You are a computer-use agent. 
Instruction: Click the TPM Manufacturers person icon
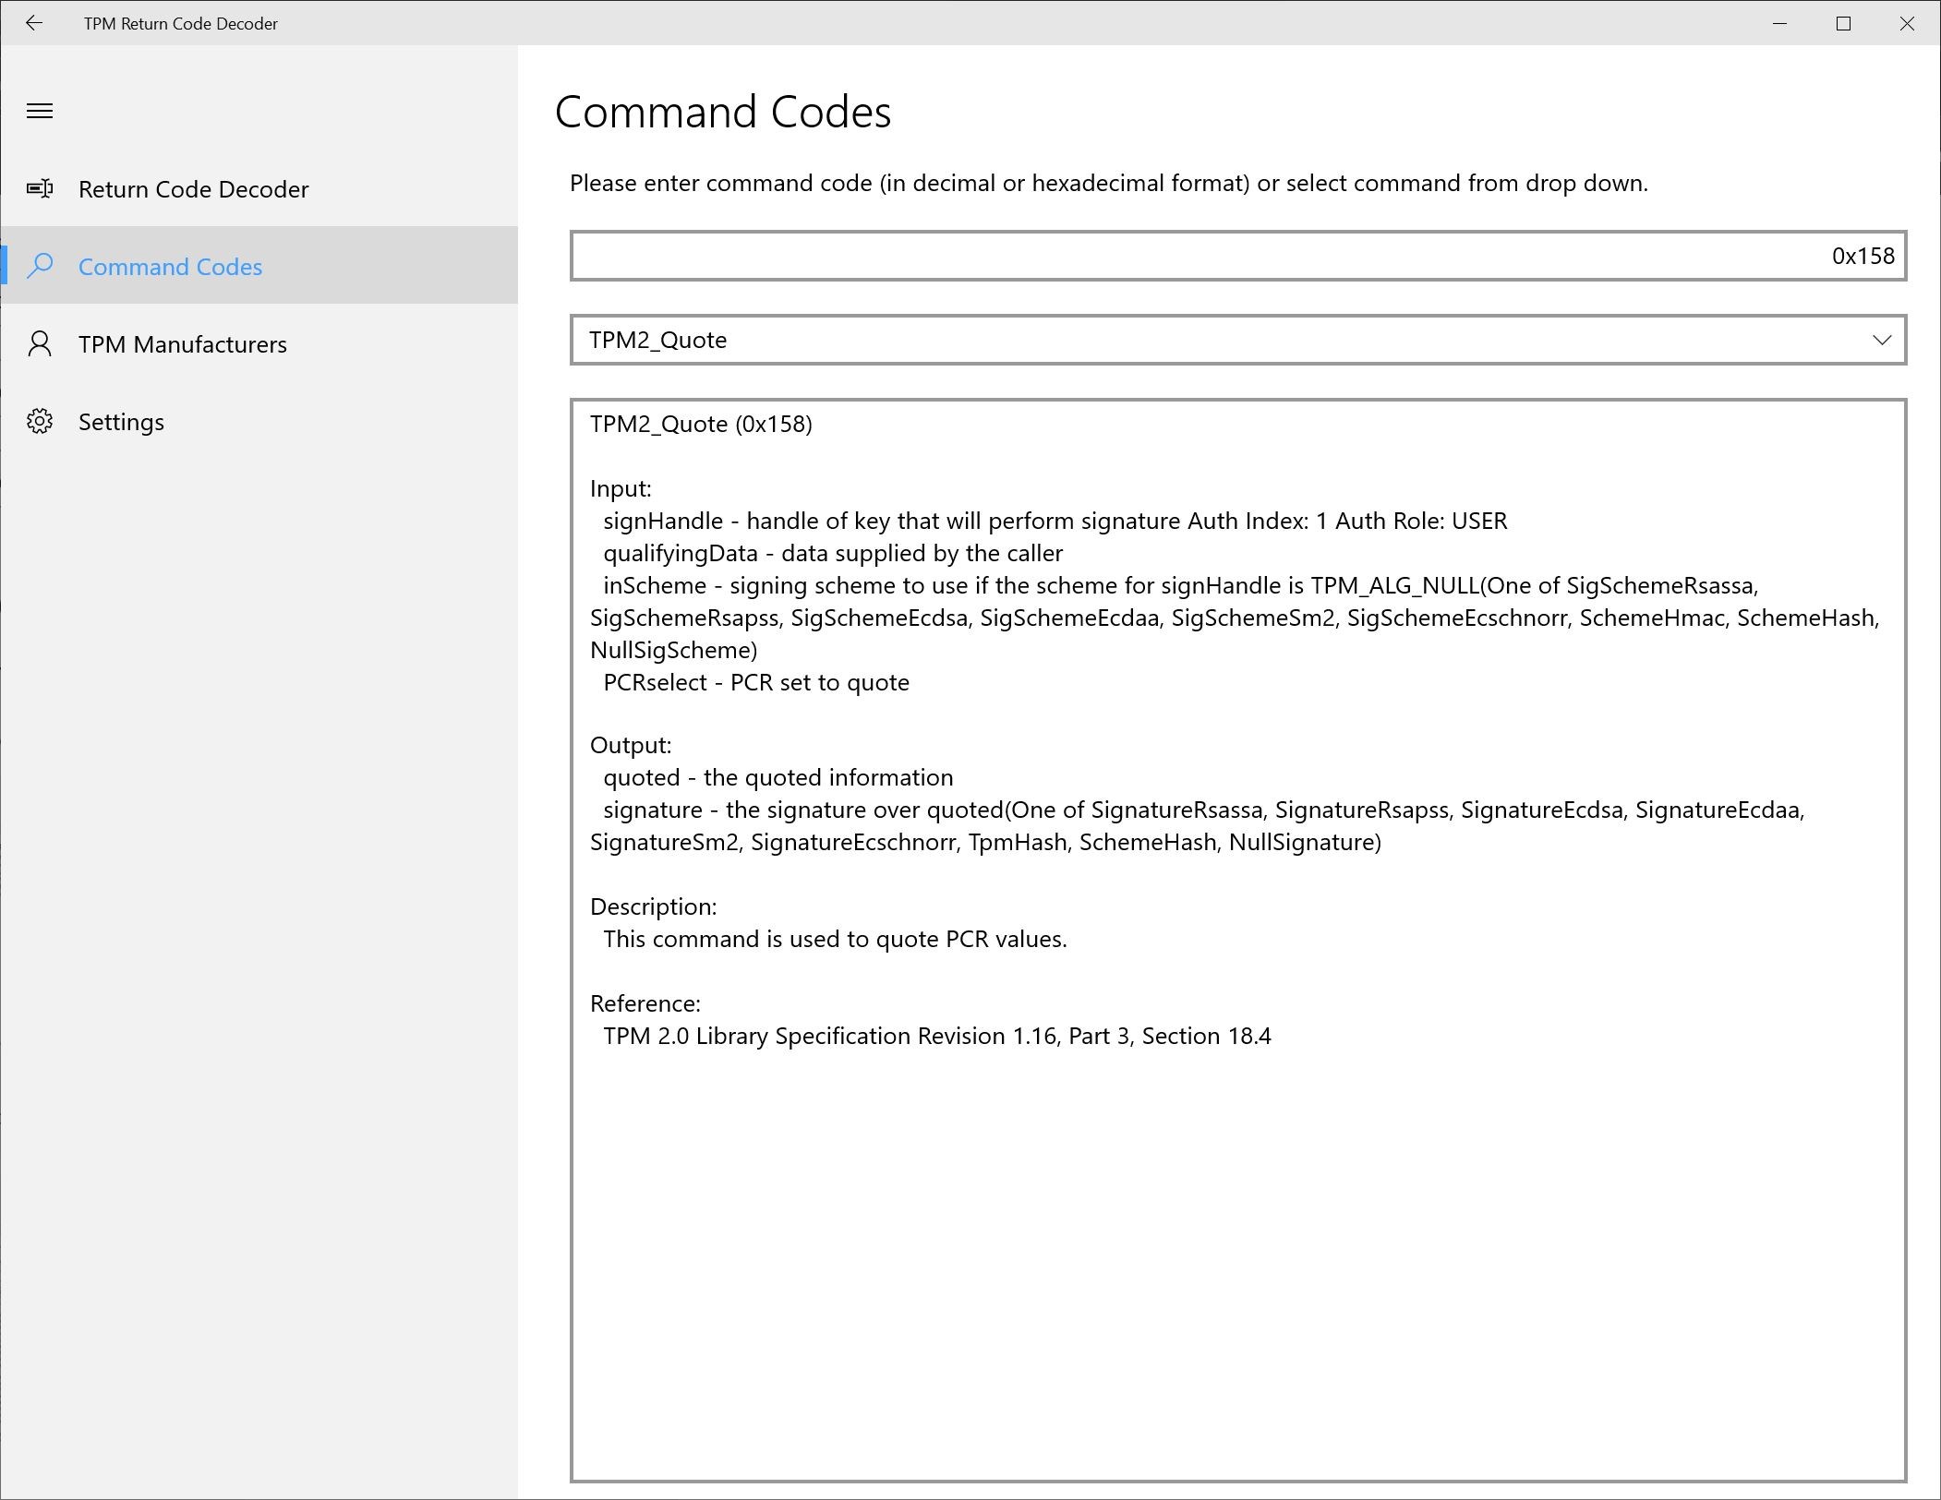coord(40,344)
